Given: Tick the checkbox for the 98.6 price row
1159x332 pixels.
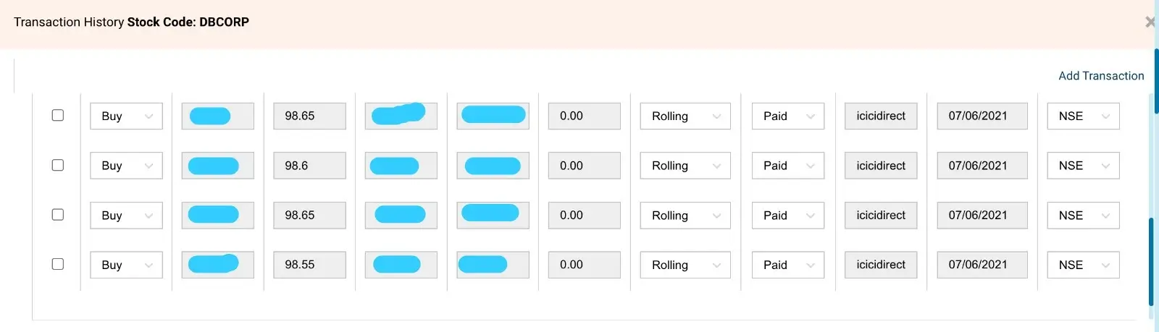Looking at the screenshot, I should click(x=58, y=165).
